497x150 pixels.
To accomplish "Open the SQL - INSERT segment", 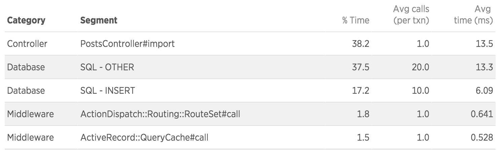I will [x=108, y=90].
